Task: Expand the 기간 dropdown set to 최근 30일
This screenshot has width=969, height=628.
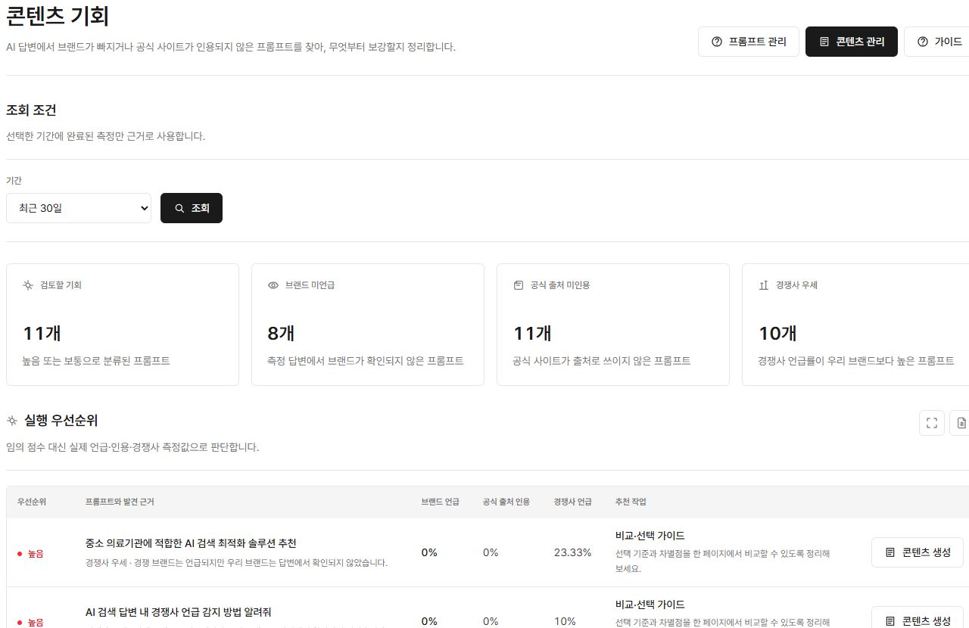Action: (x=79, y=208)
